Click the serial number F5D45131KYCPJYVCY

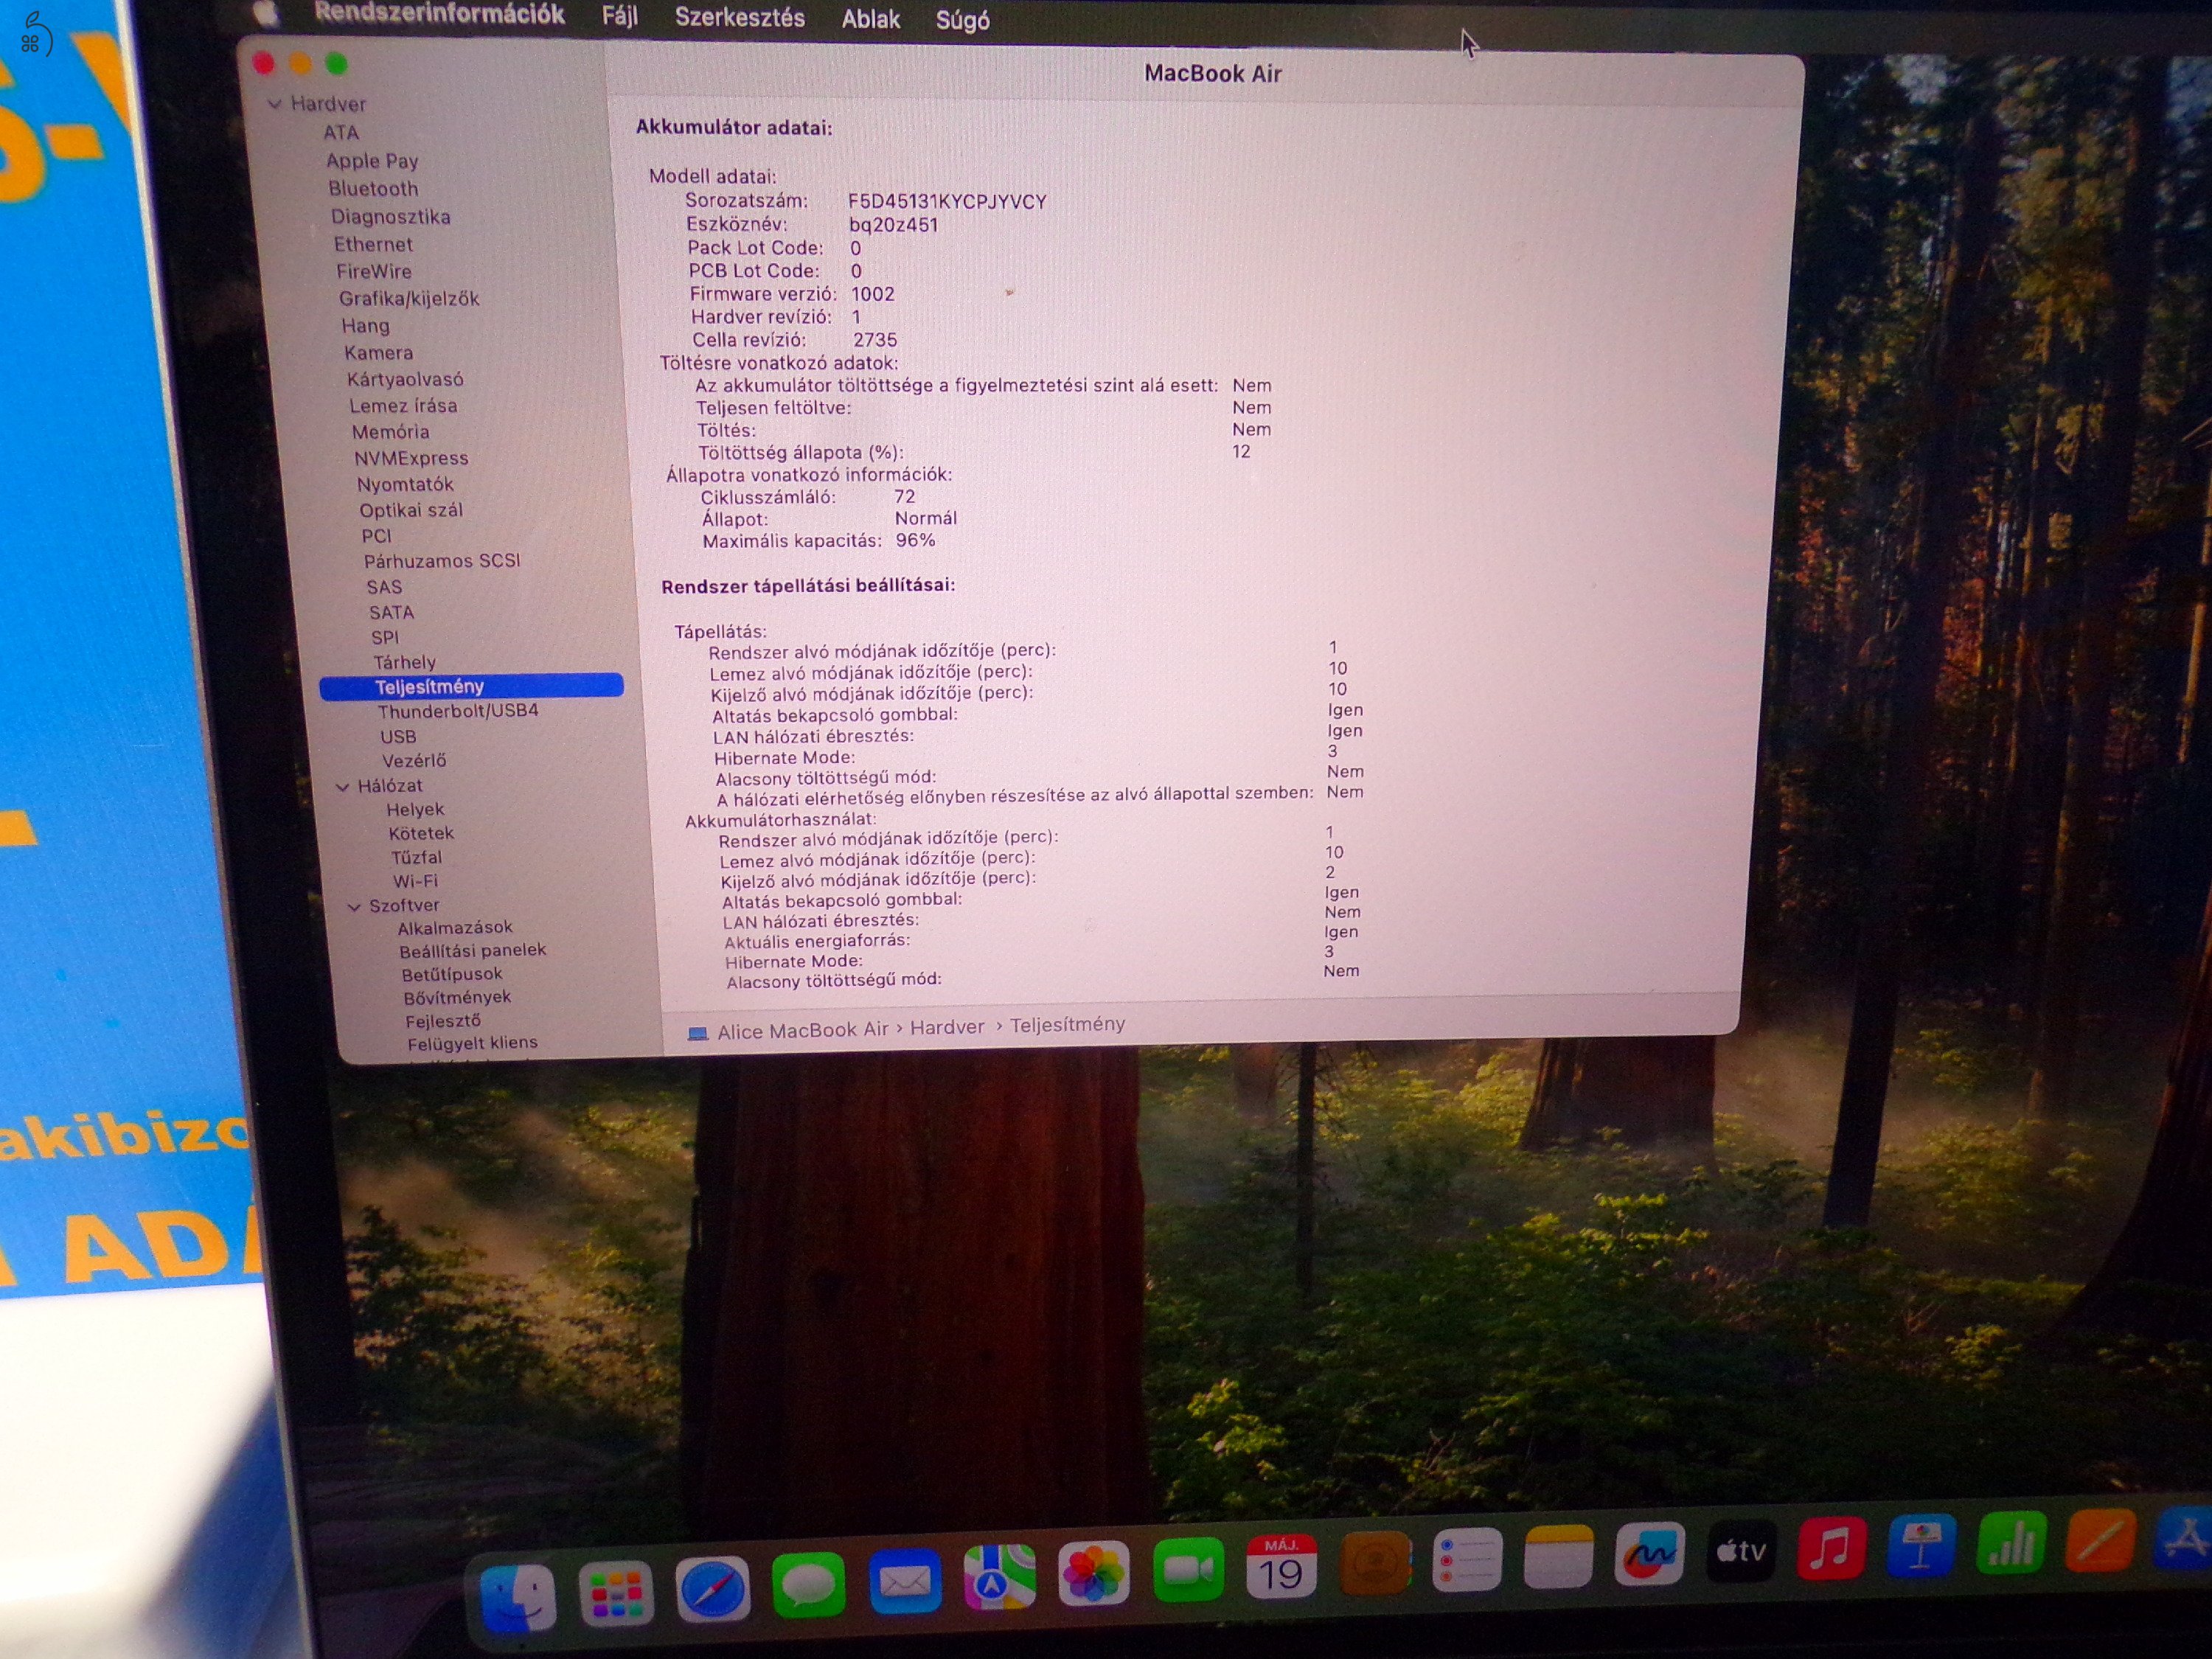tap(947, 201)
